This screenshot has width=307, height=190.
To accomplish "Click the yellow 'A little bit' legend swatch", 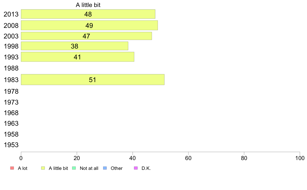I will coord(43,168).
